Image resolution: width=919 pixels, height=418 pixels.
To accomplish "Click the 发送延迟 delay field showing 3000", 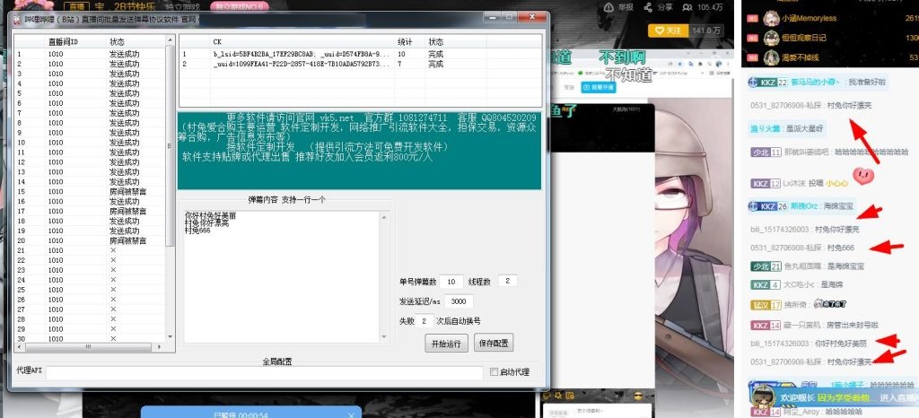I will (456, 300).
